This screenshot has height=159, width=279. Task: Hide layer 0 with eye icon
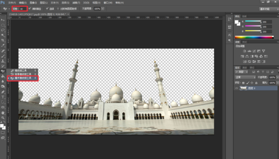pyautogui.click(x=236, y=88)
